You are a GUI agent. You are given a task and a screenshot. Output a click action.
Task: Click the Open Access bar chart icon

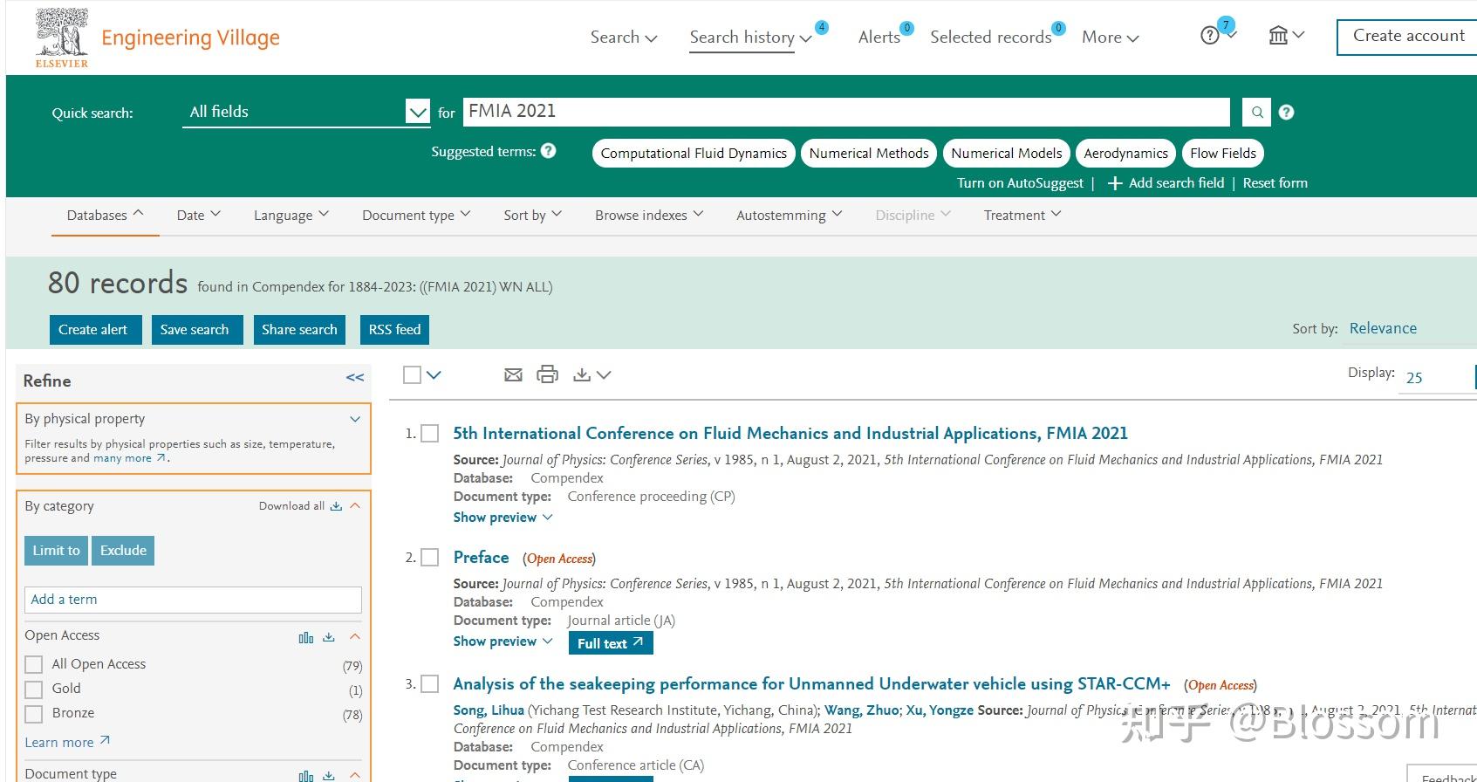[305, 638]
